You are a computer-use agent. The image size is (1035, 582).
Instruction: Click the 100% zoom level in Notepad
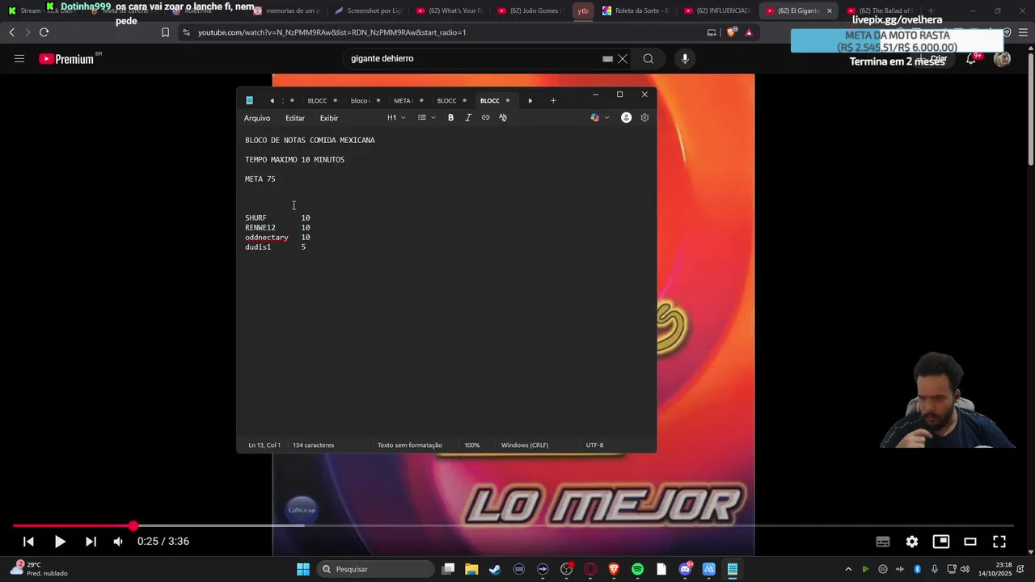click(472, 445)
